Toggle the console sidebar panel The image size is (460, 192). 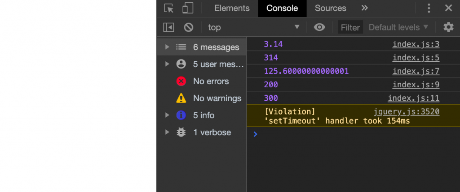click(x=168, y=27)
